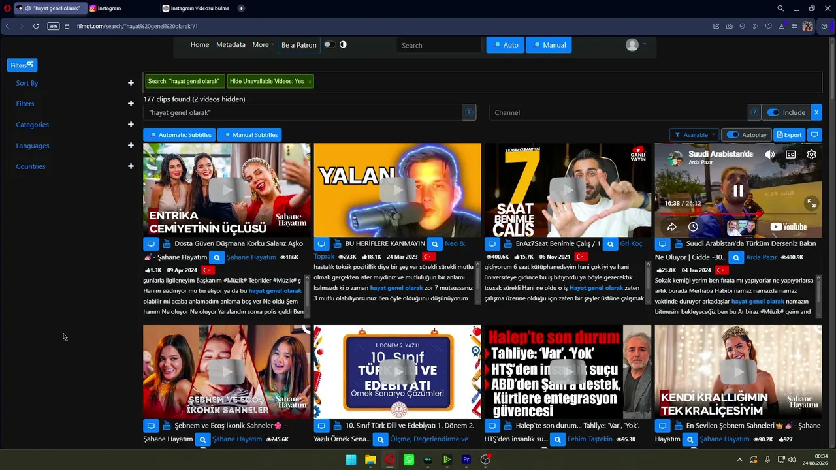
Task: Open WhatsApp from the taskbar
Action: coord(409,460)
